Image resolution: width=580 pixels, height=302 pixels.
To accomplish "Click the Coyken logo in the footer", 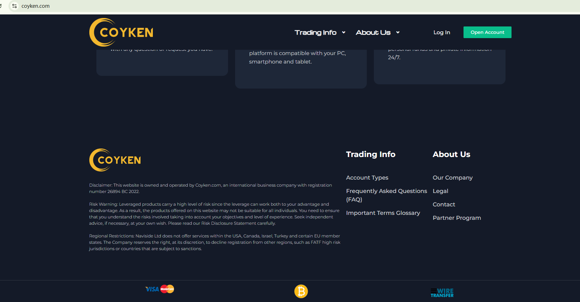I will 115,160.
